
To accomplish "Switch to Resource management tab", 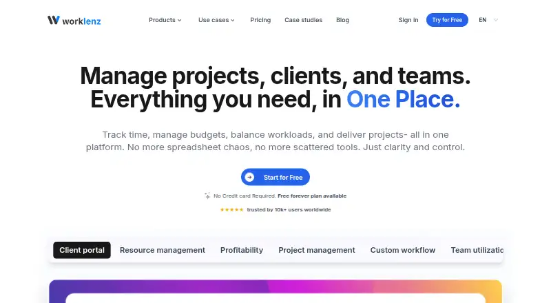I will click(163, 250).
